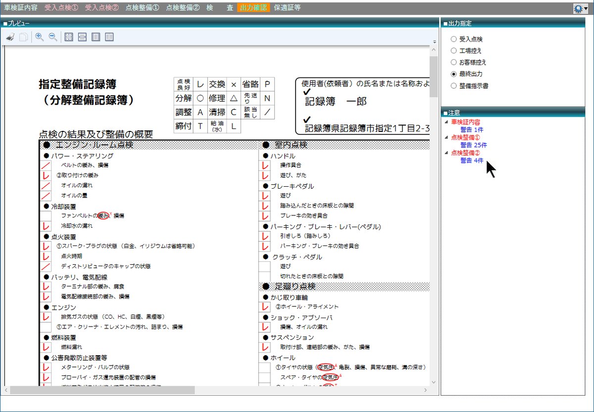Image resolution: width=594 pixels, height=412 pixels.
Task: Zoom in on the preview with the plus magnifier
Action: (x=40, y=37)
